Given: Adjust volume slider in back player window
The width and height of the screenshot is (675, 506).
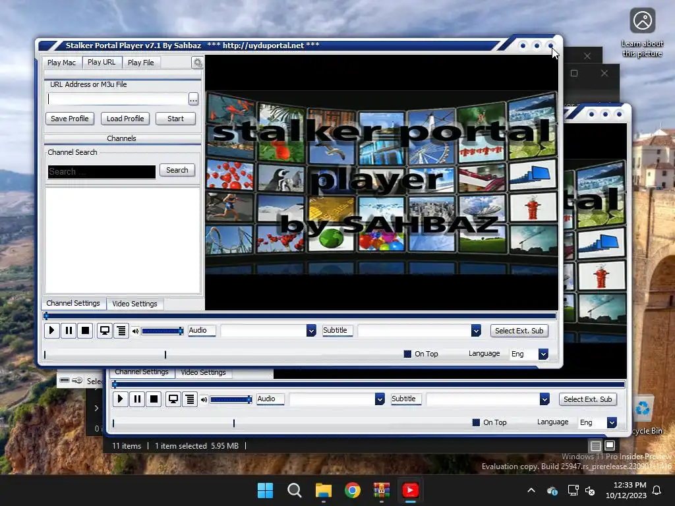Looking at the screenshot, I should 231,400.
